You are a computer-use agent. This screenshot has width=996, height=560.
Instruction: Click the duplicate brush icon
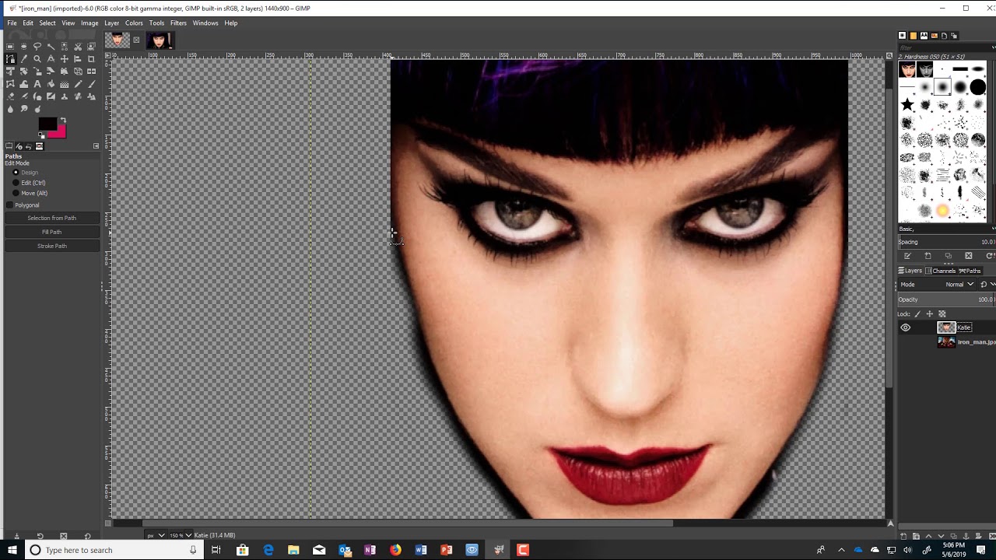click(x=949, y=256)
